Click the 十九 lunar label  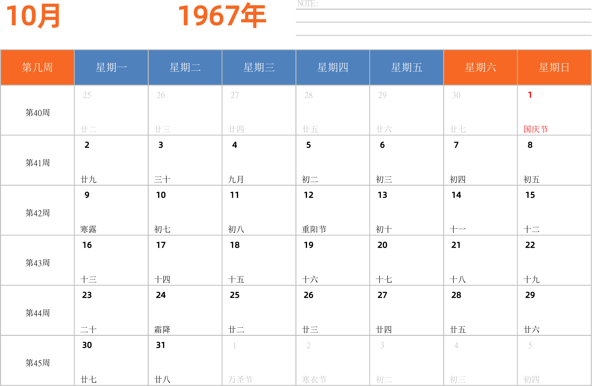point(531,279)
